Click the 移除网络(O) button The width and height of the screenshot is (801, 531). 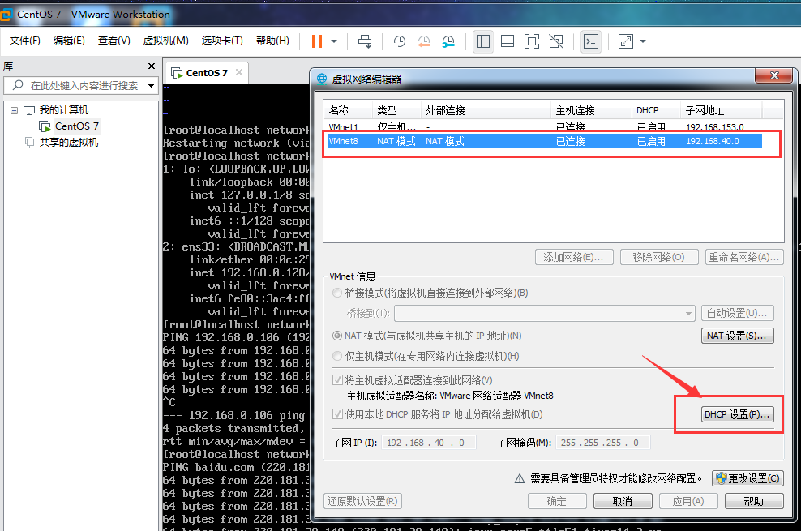click(x=659, y=257)
